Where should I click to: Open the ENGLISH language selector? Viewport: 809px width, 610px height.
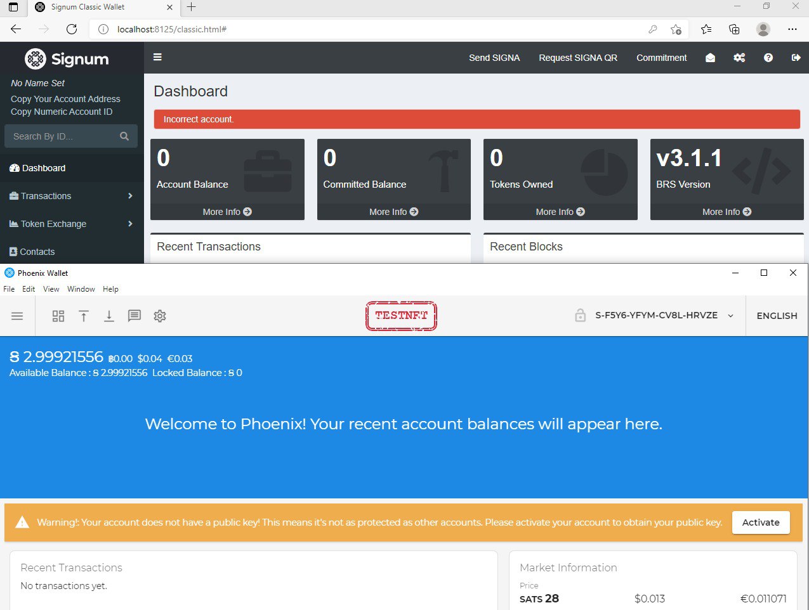click(777, 316)
